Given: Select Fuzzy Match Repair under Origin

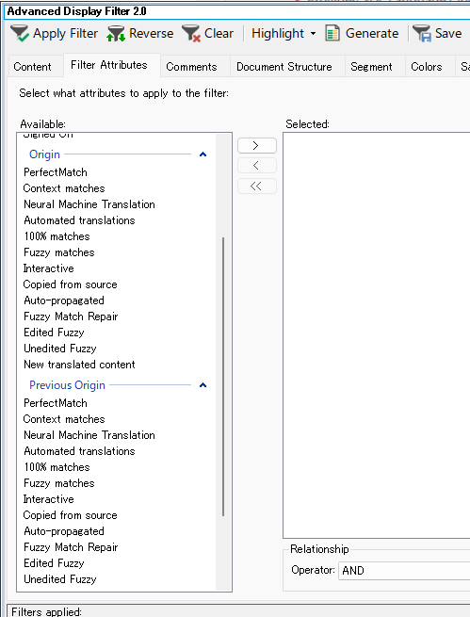Looking at the screenshot, I should click(71, 317).
